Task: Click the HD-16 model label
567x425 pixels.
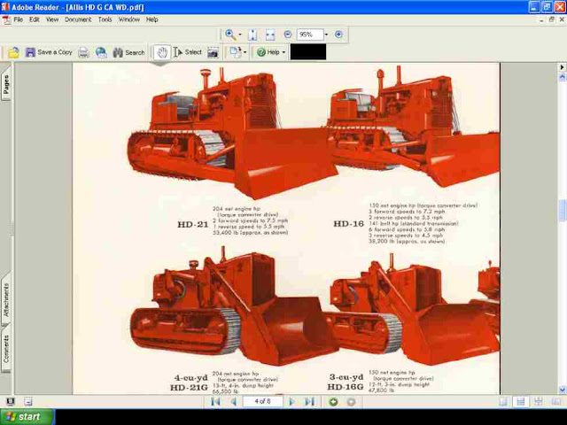Action: tap(348, 224)
